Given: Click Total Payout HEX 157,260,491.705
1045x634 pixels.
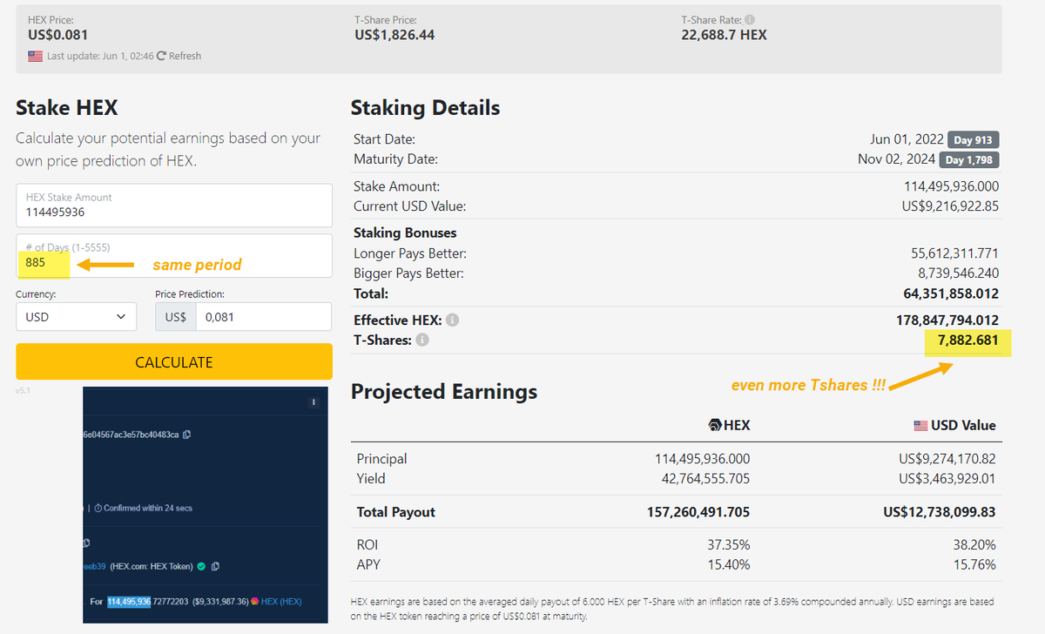Looking at the screenshot, I should (x=698, y=512).
